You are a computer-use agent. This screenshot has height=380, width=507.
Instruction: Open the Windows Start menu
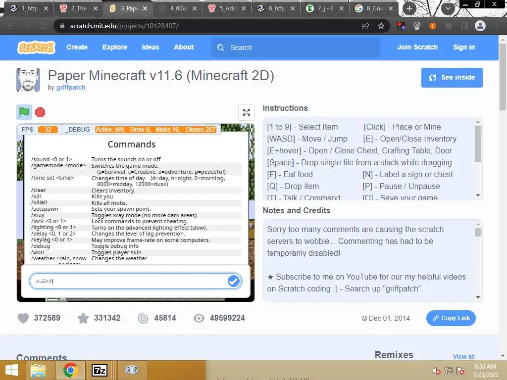(x=12, y=370)
